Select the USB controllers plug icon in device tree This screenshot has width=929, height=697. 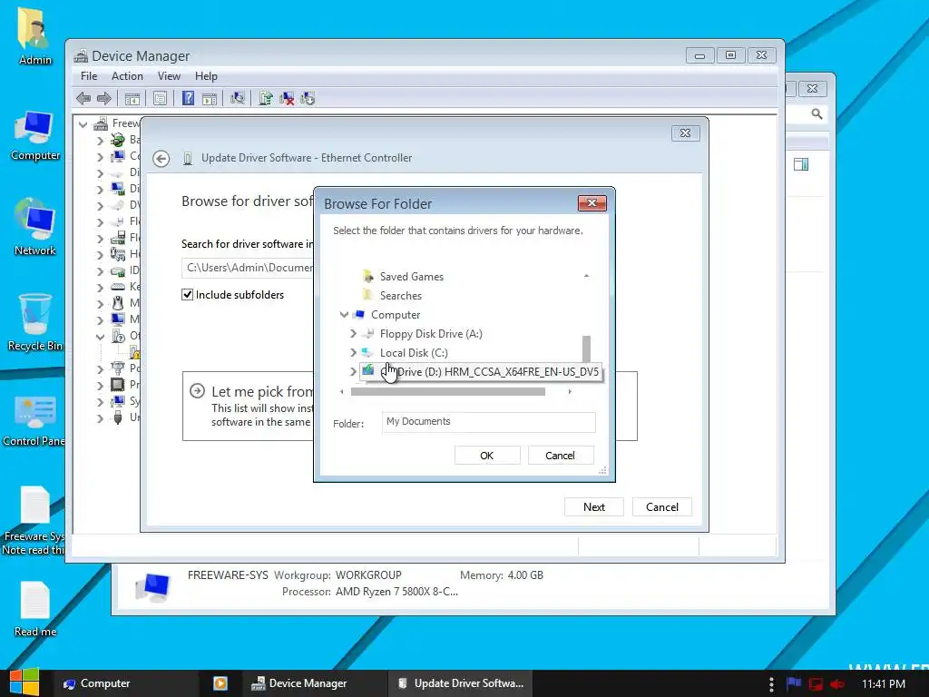coord(118,417)
